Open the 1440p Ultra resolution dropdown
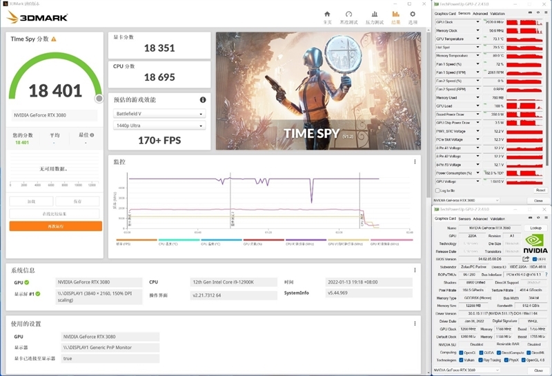Screen dimensions: 552x376 [x=159, y=126]
